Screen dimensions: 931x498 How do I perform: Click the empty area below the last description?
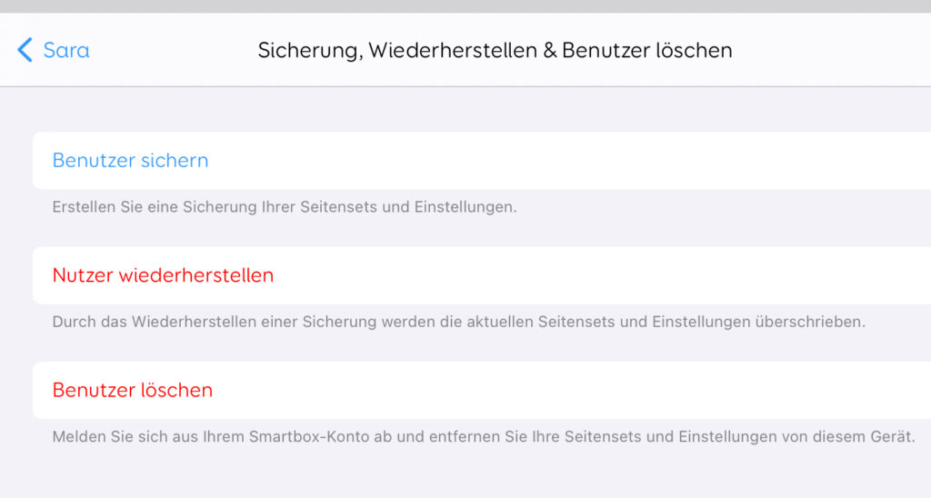[x=465, y=474]
